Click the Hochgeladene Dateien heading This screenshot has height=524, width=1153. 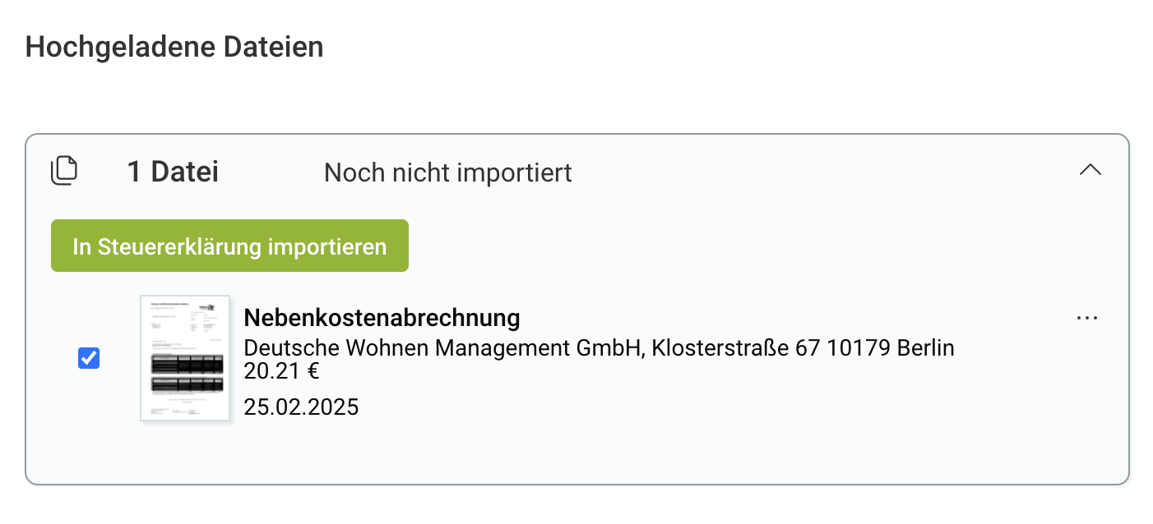coord(174,47)
